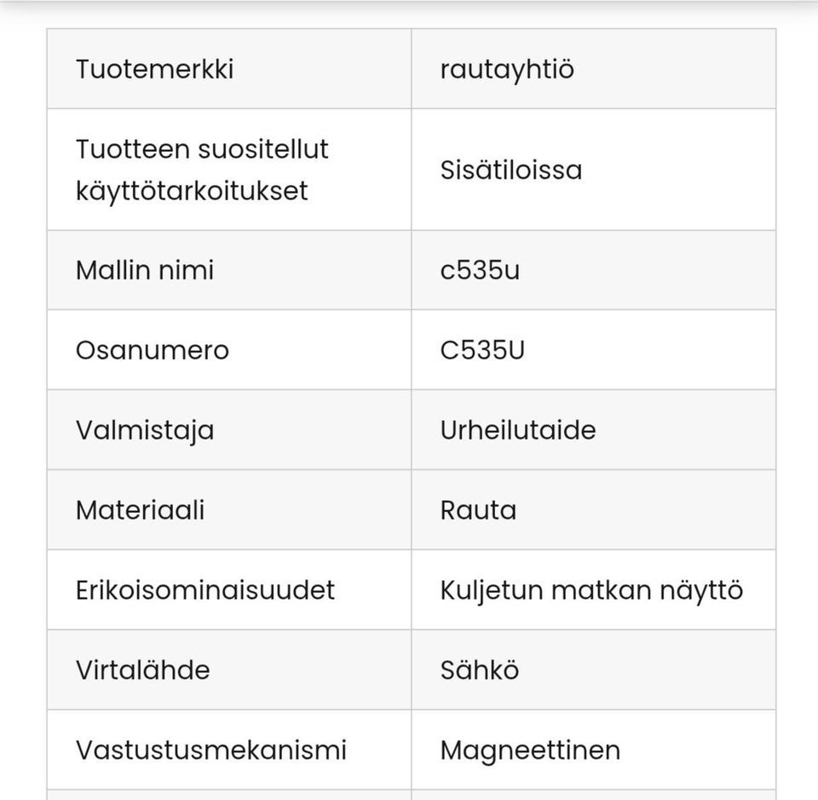Click the Mallin nimi label
The height and width of the screenshot is (800, 818).
[145, 270]
